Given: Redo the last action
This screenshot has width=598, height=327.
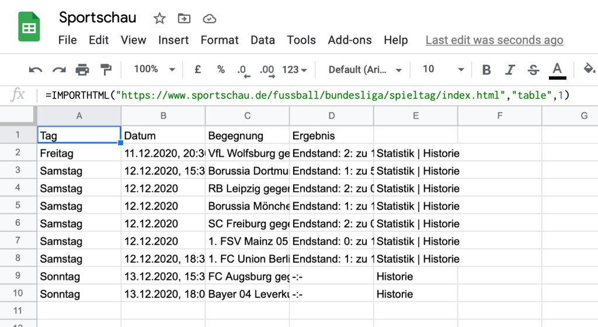Looking at the screenshot, I should (59, 70).
